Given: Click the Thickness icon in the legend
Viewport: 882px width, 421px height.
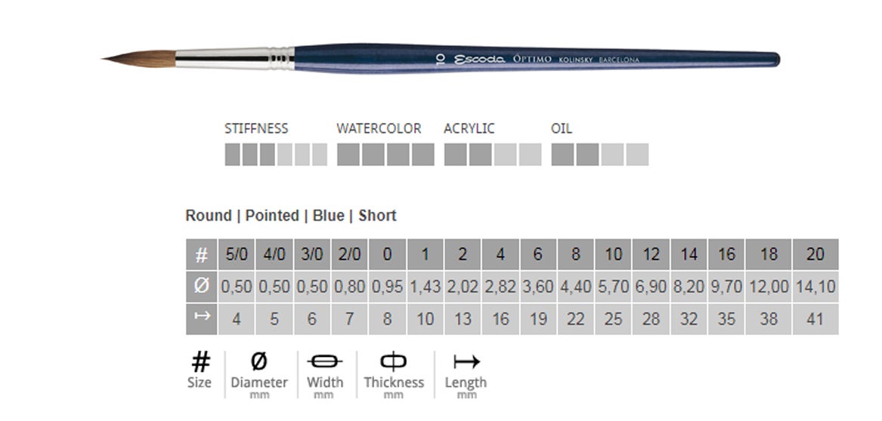Looking at the screenshot, I should click(394, 361).
